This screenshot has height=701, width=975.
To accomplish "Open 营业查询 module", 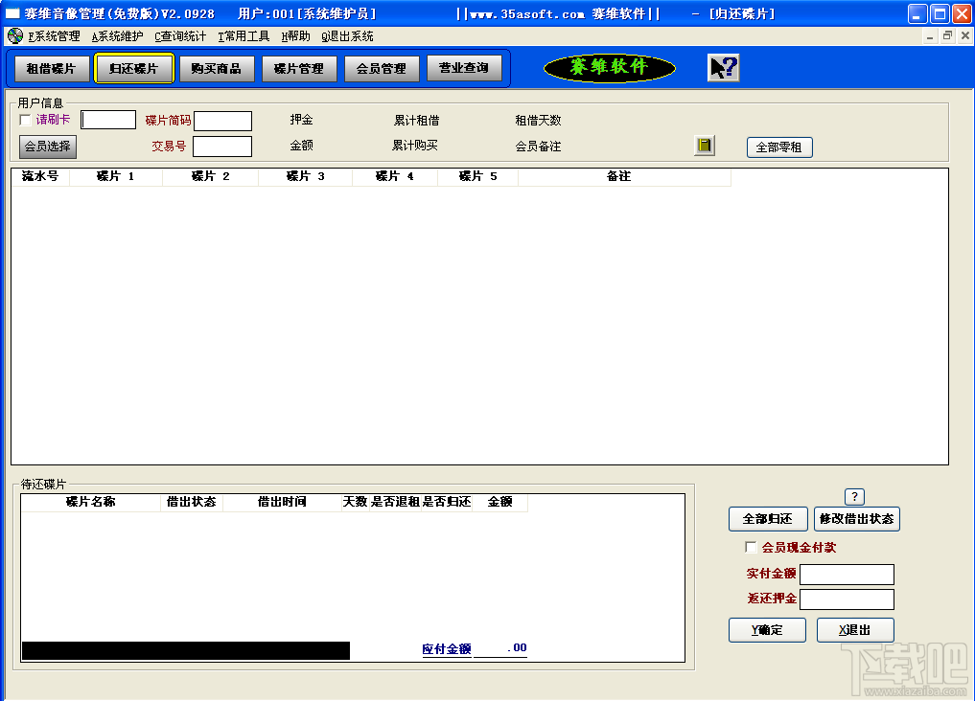I will 464,68.
